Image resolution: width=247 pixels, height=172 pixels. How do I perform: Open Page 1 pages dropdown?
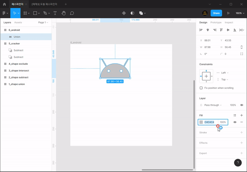coord(43,23)
